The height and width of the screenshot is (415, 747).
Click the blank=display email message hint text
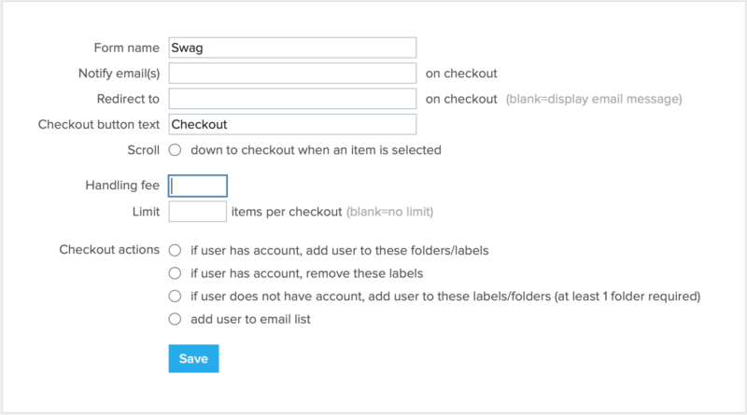point(594,99)
